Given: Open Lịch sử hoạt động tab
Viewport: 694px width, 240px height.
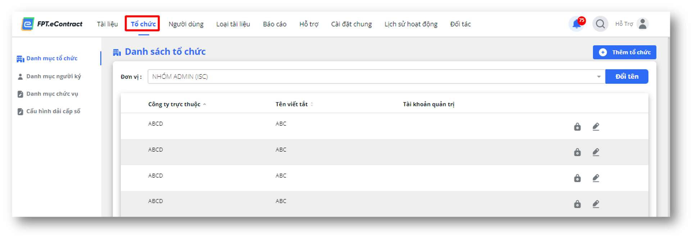Looking at the screenshot, I should click(x=411, y=24).
